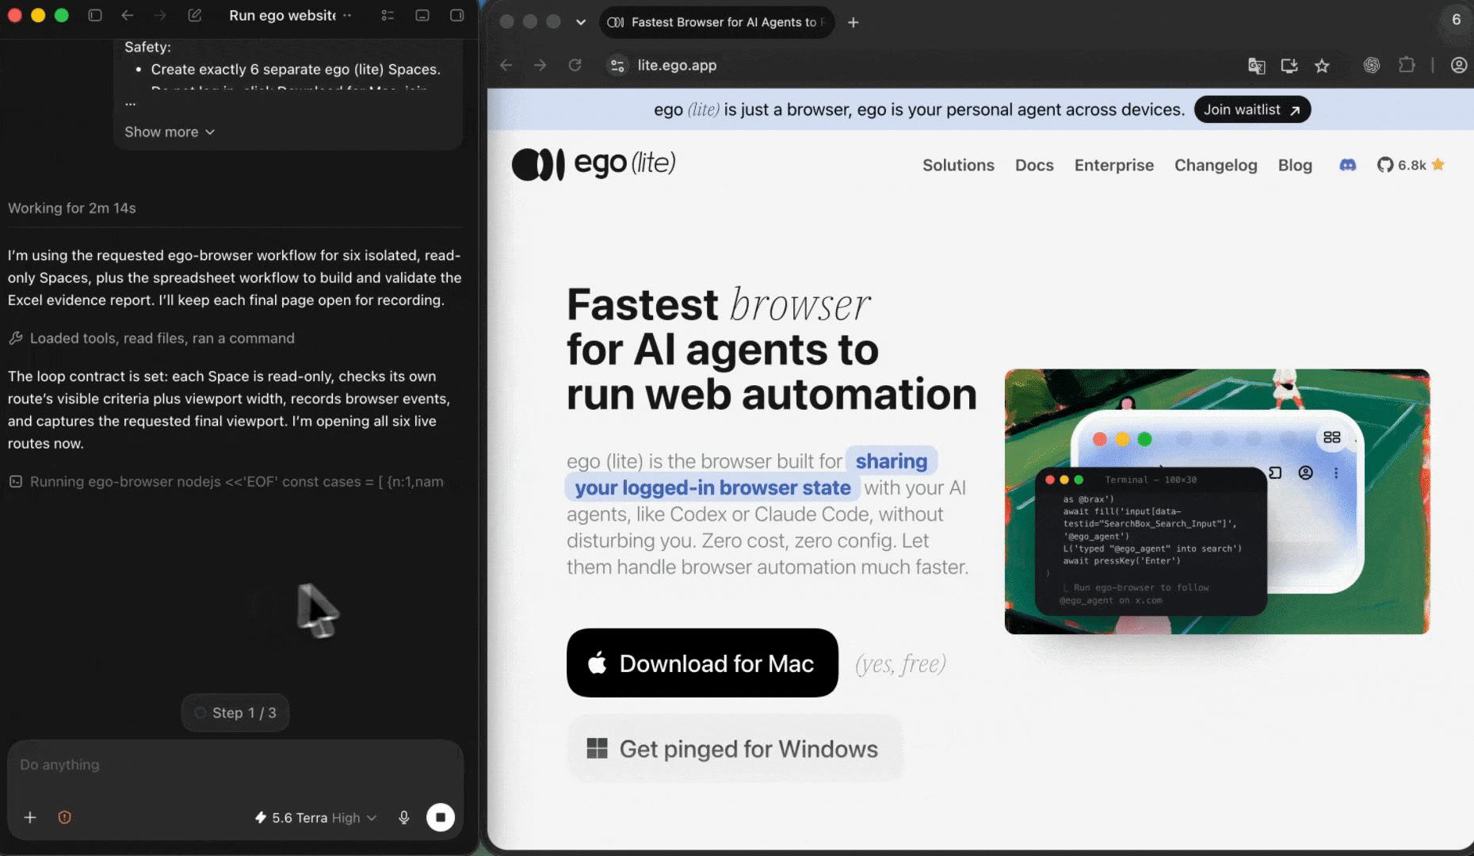Open the Step 1 / 3 progress indicator
Viewport: 1474px width, 856px height.
pyautogui.click(x=235, y=713)
